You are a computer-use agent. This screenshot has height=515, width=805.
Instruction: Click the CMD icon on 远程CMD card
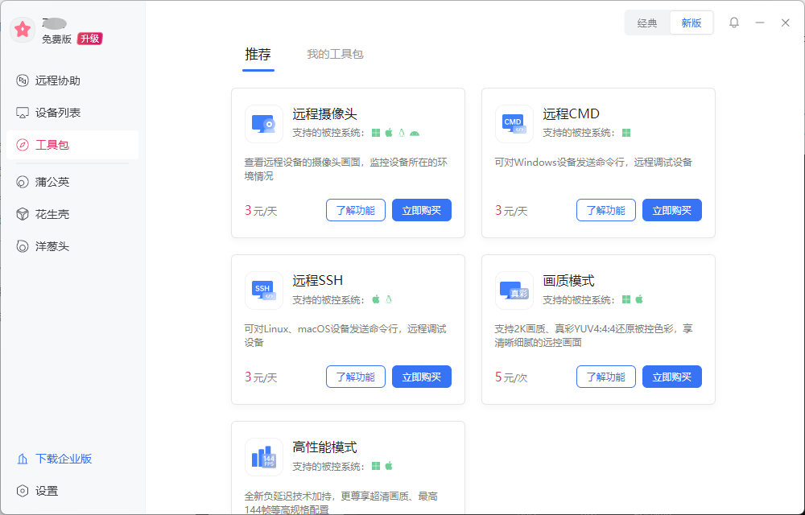coord(514,124)
